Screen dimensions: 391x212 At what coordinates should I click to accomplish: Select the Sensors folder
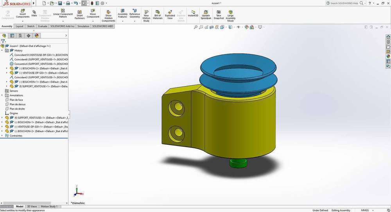point(14,91)
